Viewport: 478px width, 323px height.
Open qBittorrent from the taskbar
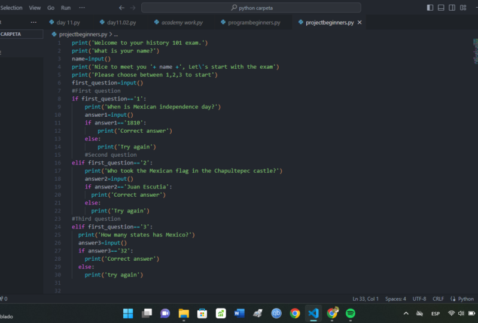276,313
